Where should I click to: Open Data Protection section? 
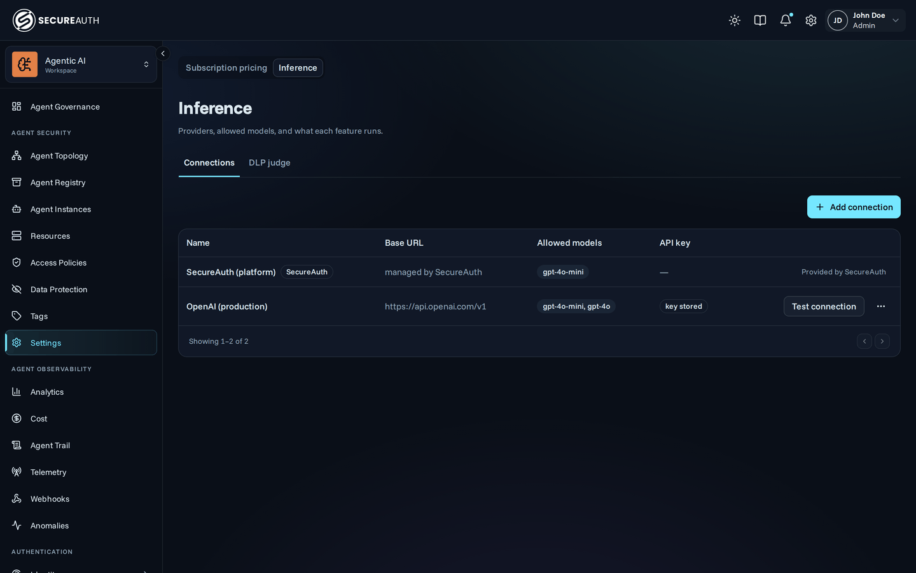click(81, 289)
